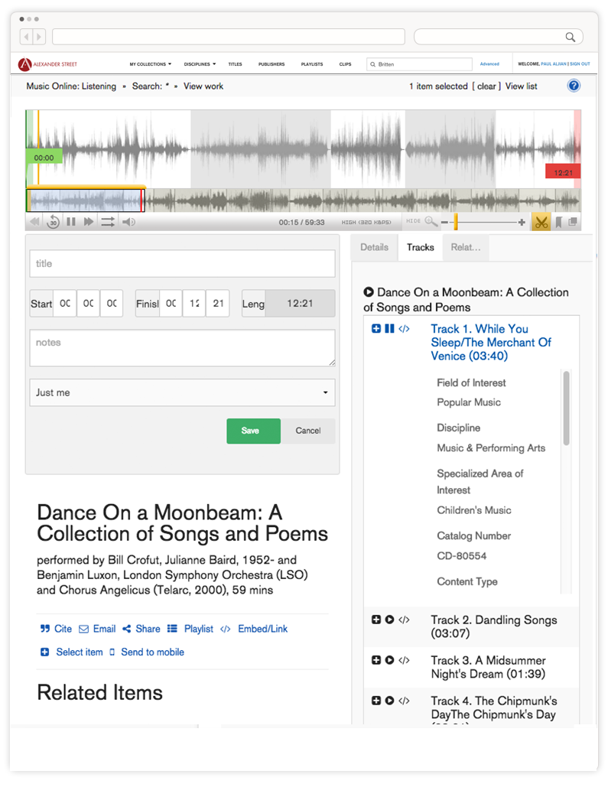Pause Track 1 in the track list
608x797 pixels.
coord(389,329)
